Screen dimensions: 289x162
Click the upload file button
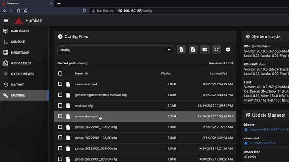click(182, 49)
